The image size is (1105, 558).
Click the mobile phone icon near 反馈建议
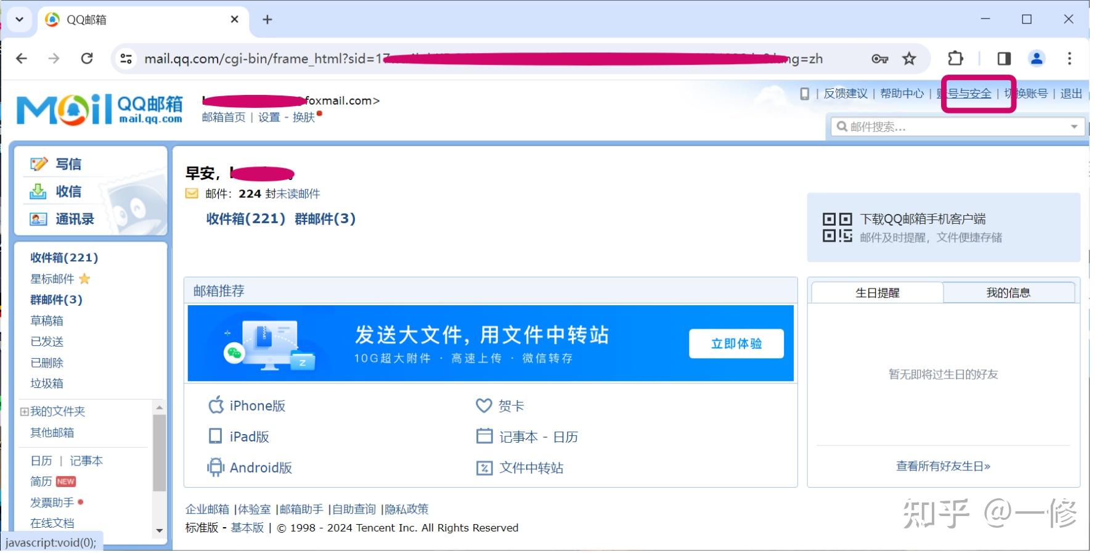pos(805,93)
